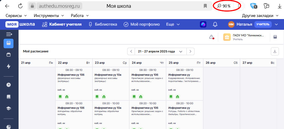This screenshot has width=284, height=129.
Task: Open 24 апр 09:20 Практикум lesson card
Action: click(x=148, y=115)
